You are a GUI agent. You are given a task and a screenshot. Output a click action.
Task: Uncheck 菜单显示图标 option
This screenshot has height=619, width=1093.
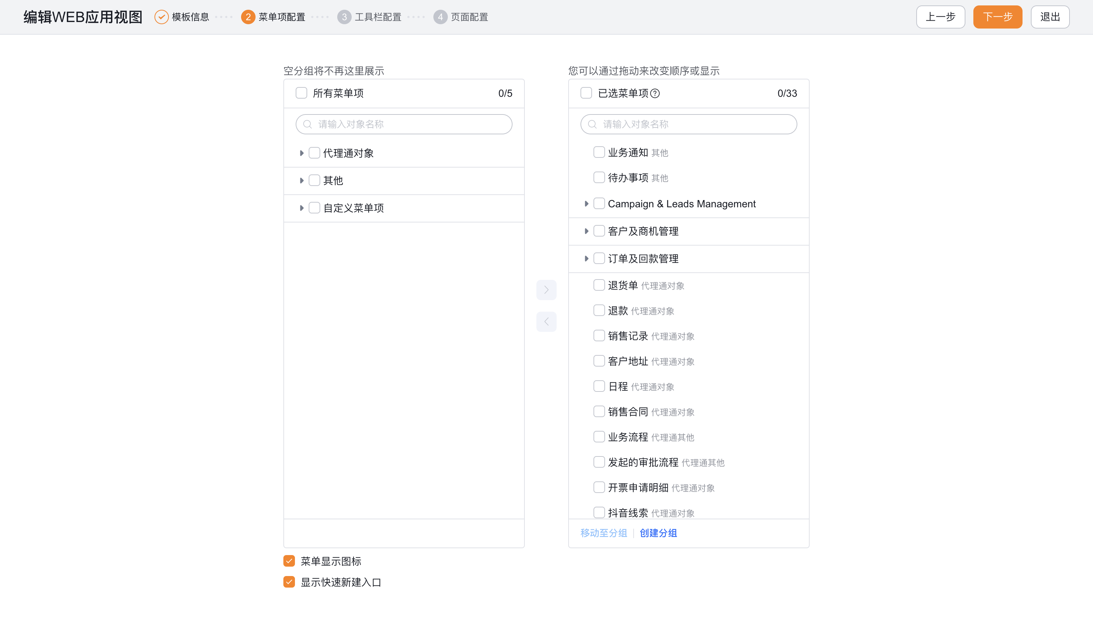pyautogui.click(x=289, y=561)
